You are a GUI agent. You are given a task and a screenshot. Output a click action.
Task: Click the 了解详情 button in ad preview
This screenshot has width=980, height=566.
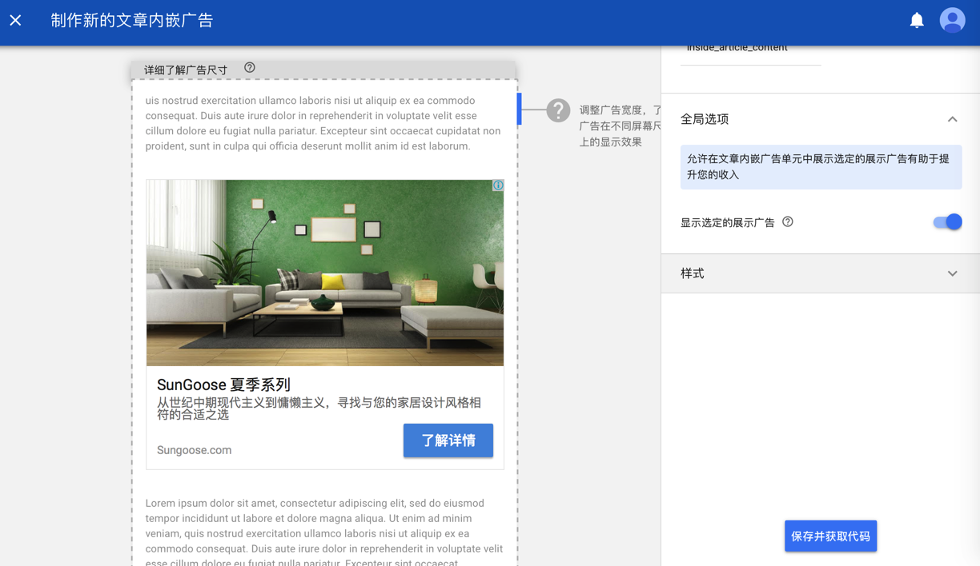pos(448,440)
